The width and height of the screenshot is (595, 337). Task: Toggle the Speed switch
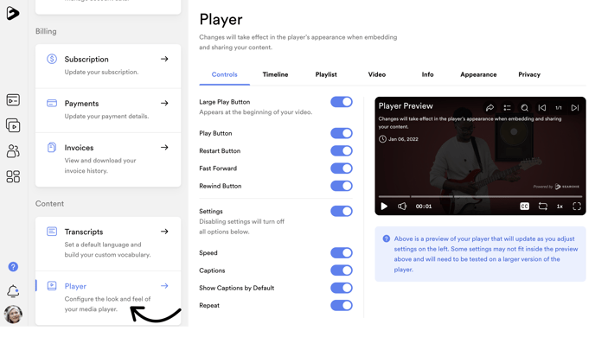coord(342,253)
